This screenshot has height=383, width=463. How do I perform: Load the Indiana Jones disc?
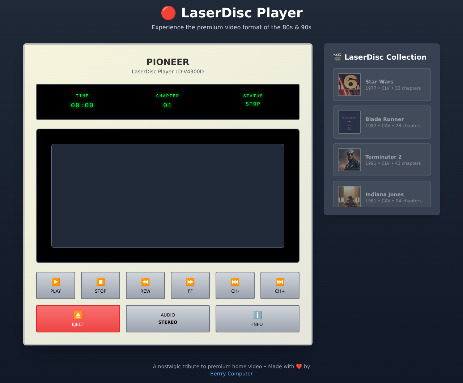tap(382, 195)
